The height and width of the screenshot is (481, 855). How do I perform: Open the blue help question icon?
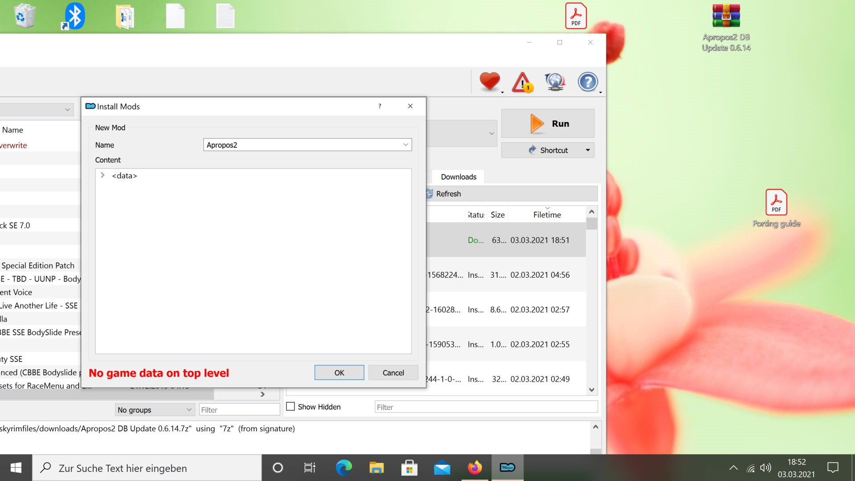pos(588,82)
